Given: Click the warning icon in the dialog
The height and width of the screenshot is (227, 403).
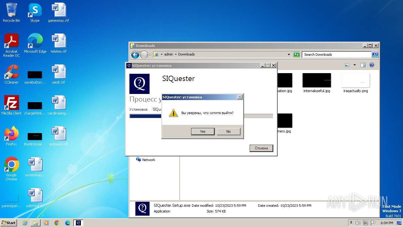Looking at the screenshot, I should click(173, 113).
